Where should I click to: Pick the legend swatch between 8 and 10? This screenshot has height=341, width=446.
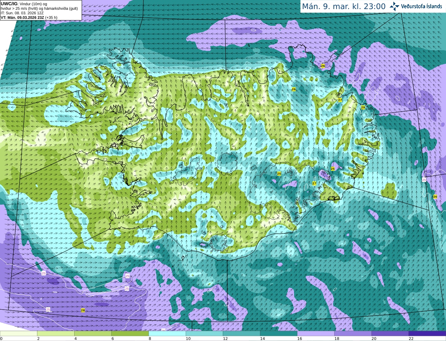167,334
